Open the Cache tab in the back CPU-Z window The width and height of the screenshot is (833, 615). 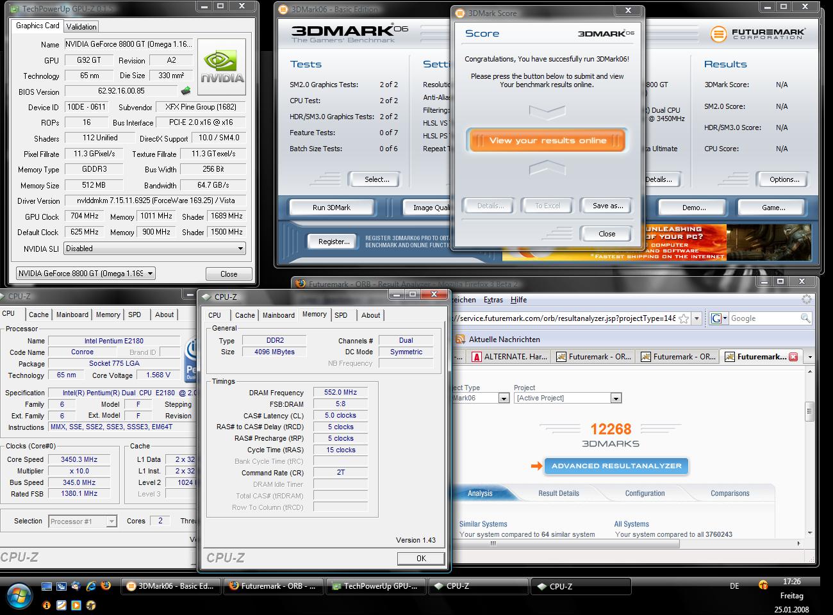(x=38, y=315)
